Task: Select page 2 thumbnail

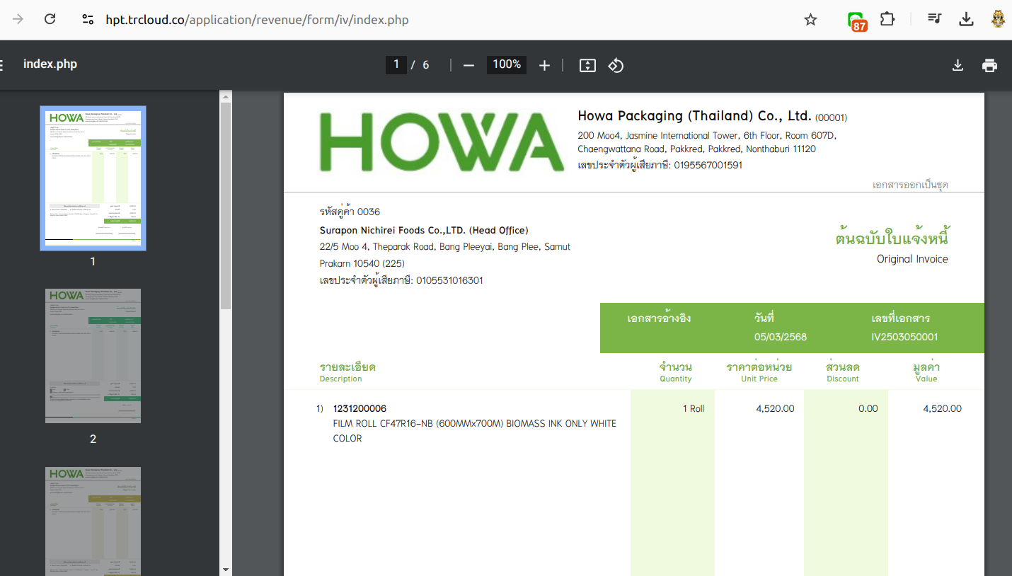Action: point(93,356)
